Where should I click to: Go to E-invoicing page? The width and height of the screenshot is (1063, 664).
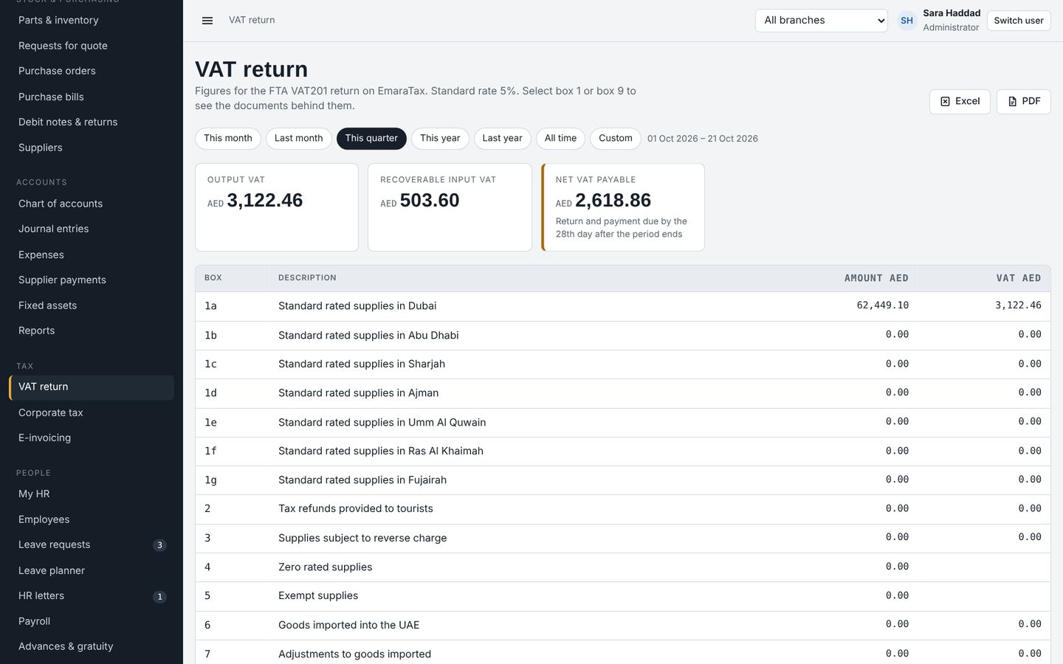tap(92, 438)
